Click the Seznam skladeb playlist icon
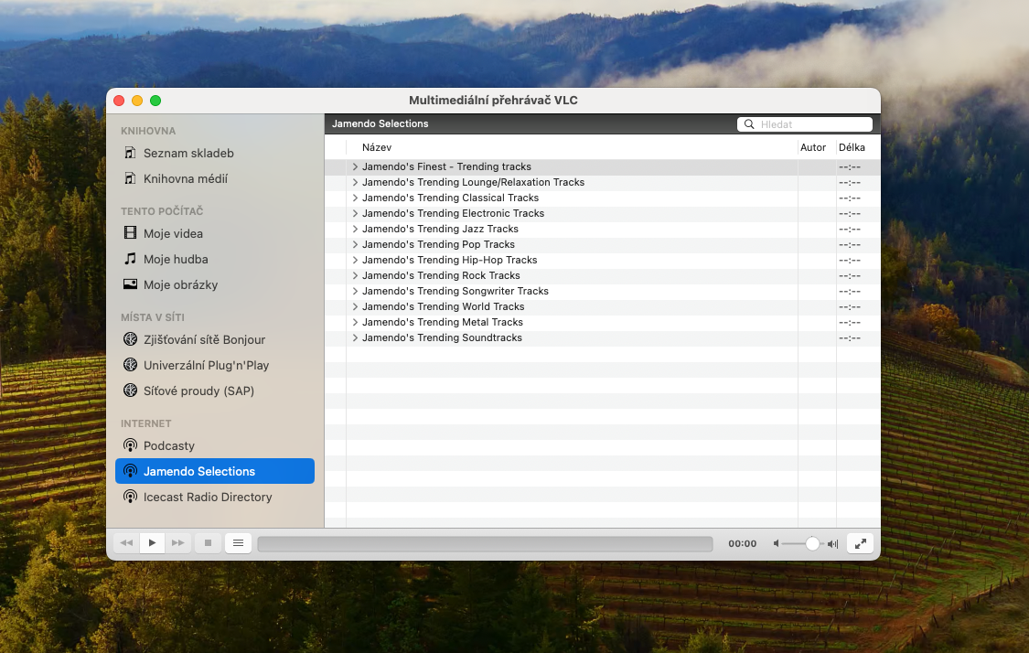This screenshot has width=1029, height=653. click(x=130, y=153)
